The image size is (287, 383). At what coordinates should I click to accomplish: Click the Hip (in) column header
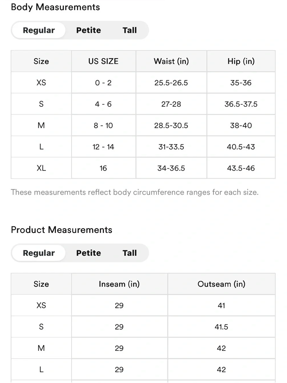tap(241, 61)
